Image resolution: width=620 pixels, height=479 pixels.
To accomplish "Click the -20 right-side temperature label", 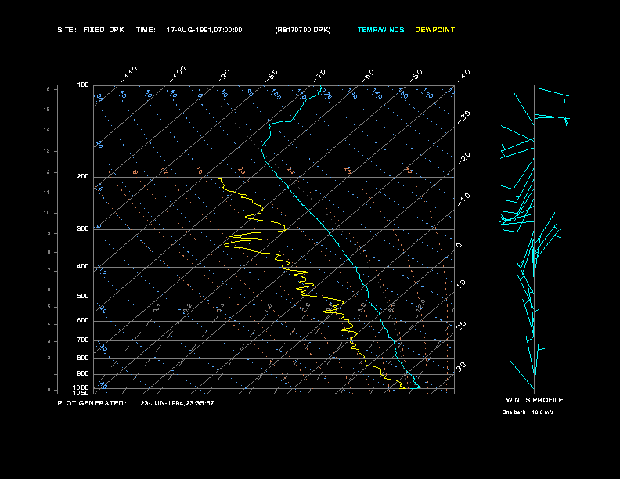I will coord(463,158).
